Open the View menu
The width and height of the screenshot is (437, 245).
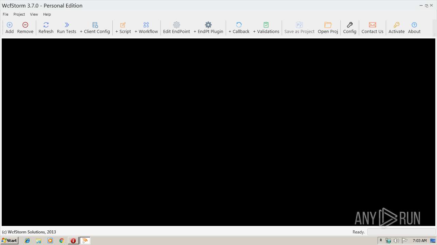(34, 14)
